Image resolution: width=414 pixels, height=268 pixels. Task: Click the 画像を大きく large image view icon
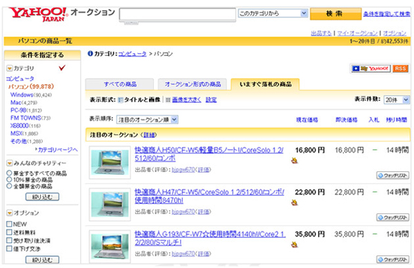pos(168,100)
